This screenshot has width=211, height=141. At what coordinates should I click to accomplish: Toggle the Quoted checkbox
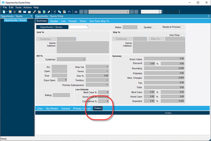tap(154, 27)
